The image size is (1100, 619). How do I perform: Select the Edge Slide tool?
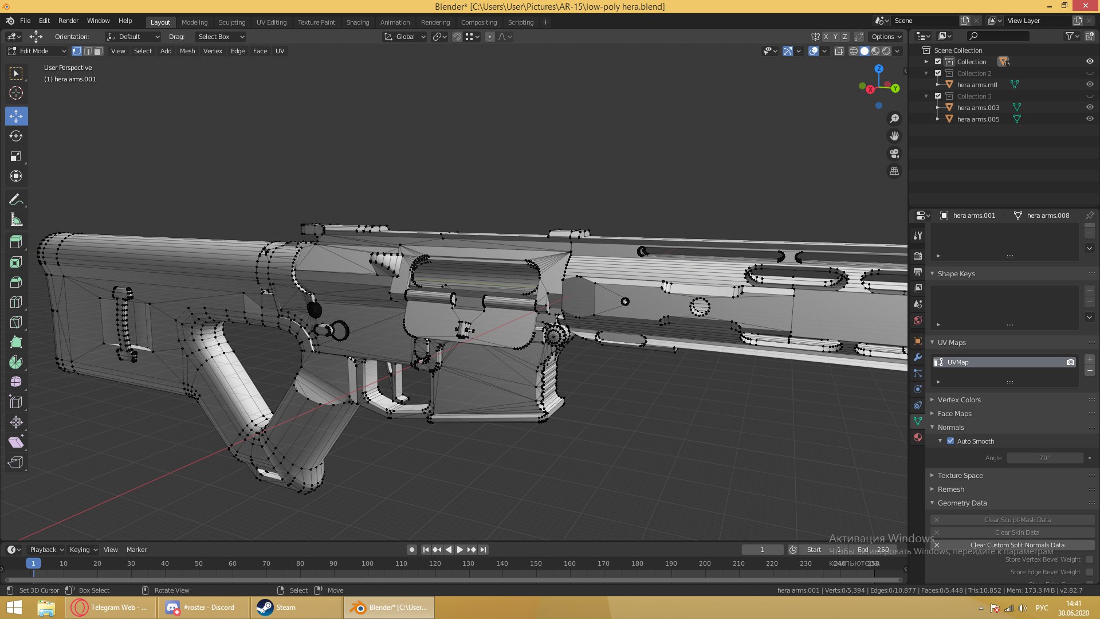point(16,402)
